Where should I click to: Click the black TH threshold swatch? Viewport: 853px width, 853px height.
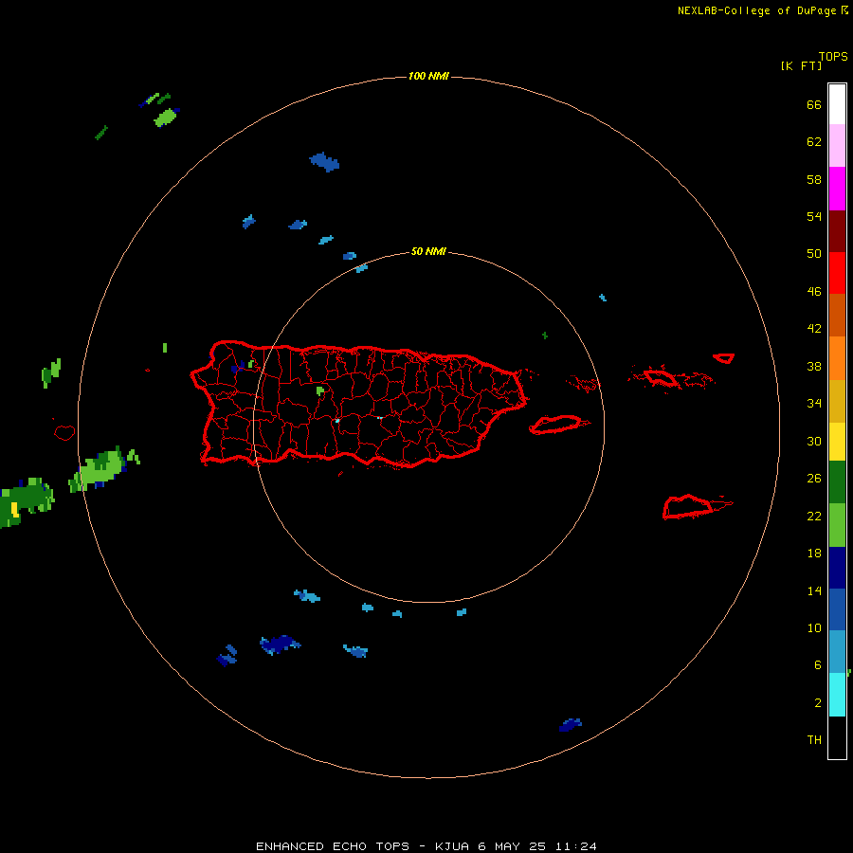837,737
